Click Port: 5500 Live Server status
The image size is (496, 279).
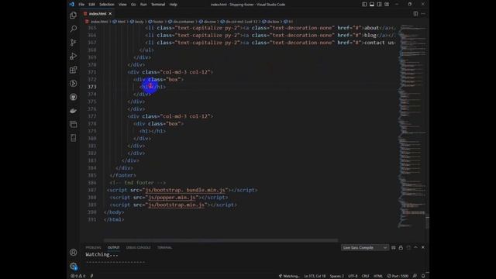(x=398, y=276)
